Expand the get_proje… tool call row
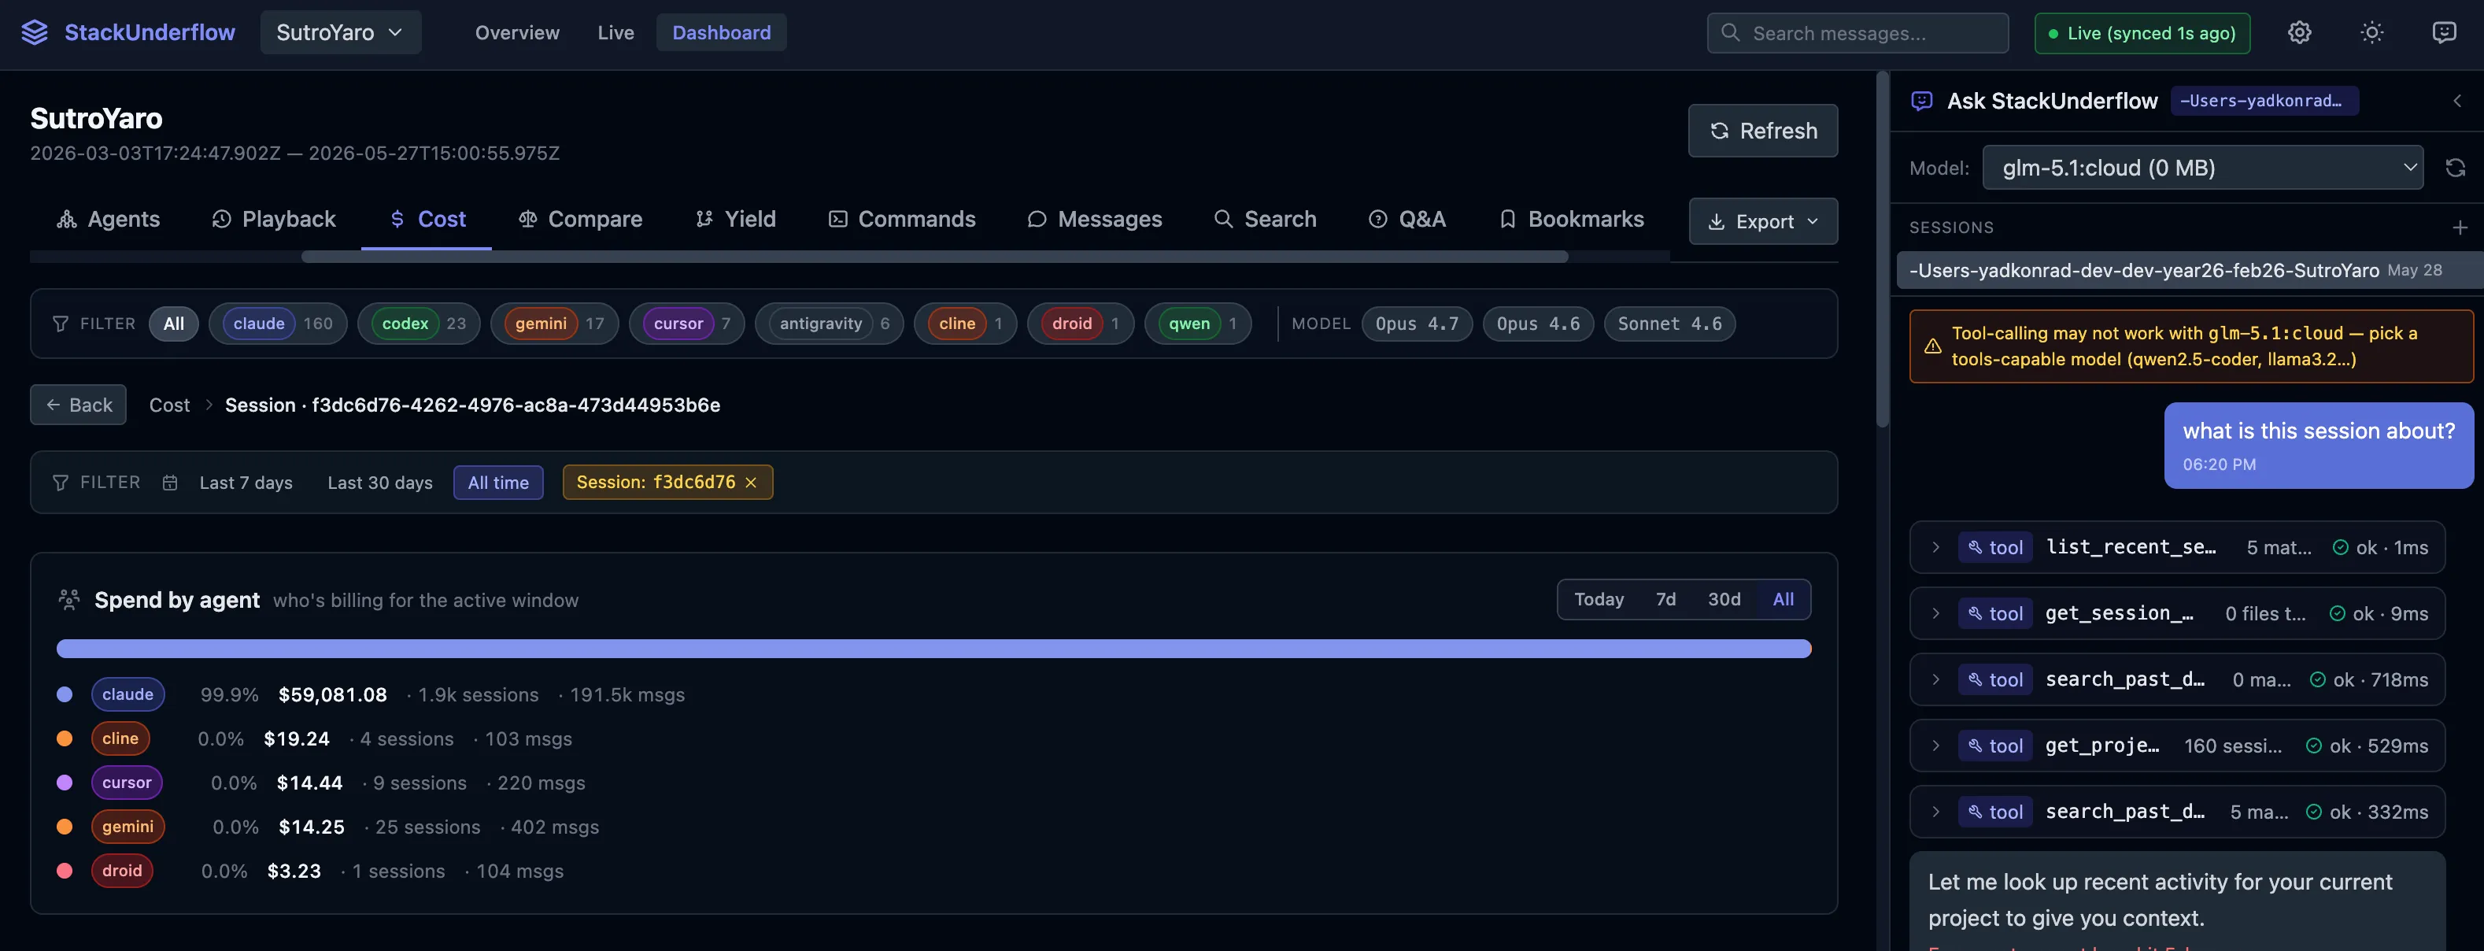Viewport: 2484px width, 951px height. [x=2177, y=746]
